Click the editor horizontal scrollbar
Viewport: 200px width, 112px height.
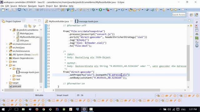point(107,90)
